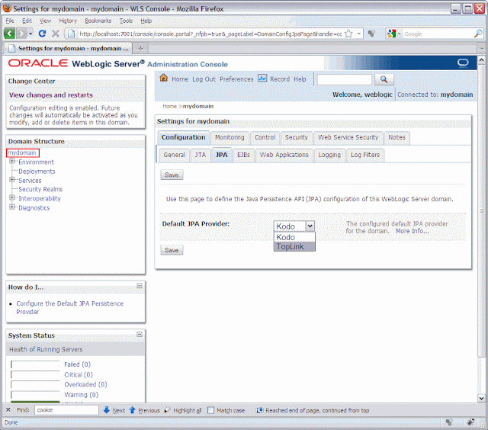The height and width of the screenshot is (430, 488).
Task: Click the Find text field containing cookie
Action: pyautogui.click(x=66, y=410)
